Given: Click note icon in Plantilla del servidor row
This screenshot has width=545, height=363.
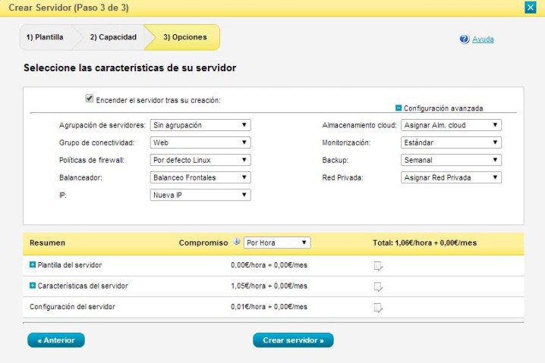Looking at the screenshot, I should 378,265.
